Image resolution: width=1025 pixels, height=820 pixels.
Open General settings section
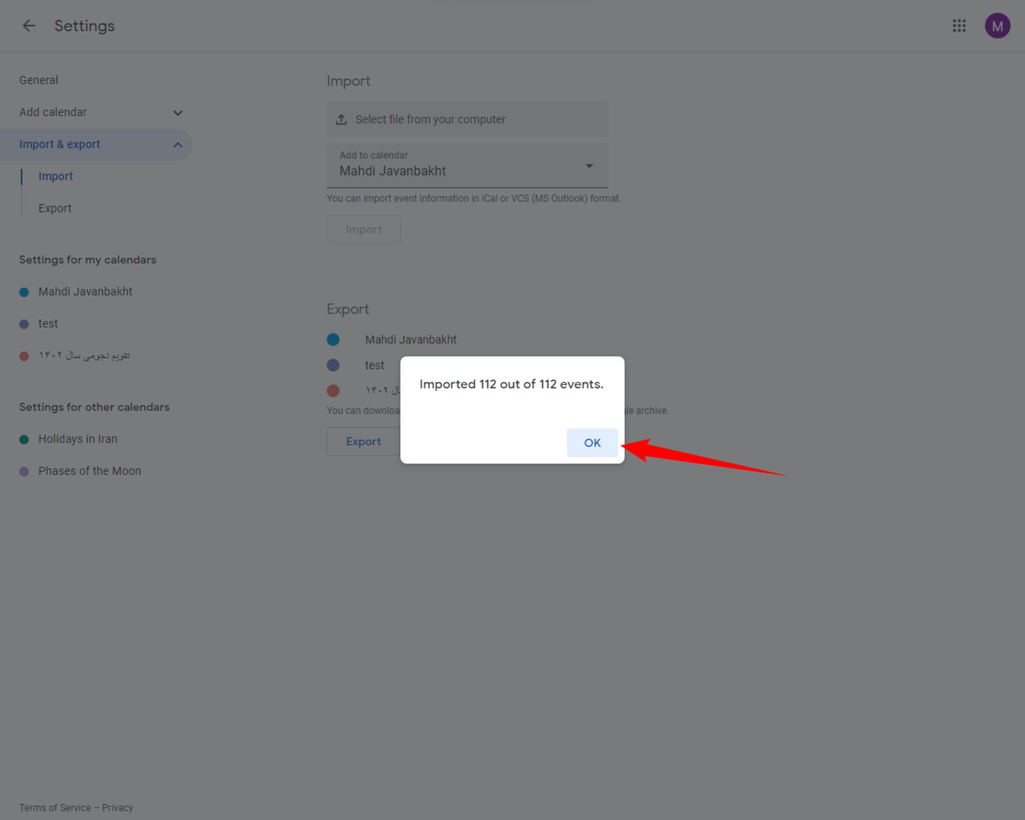click(38, 80)
